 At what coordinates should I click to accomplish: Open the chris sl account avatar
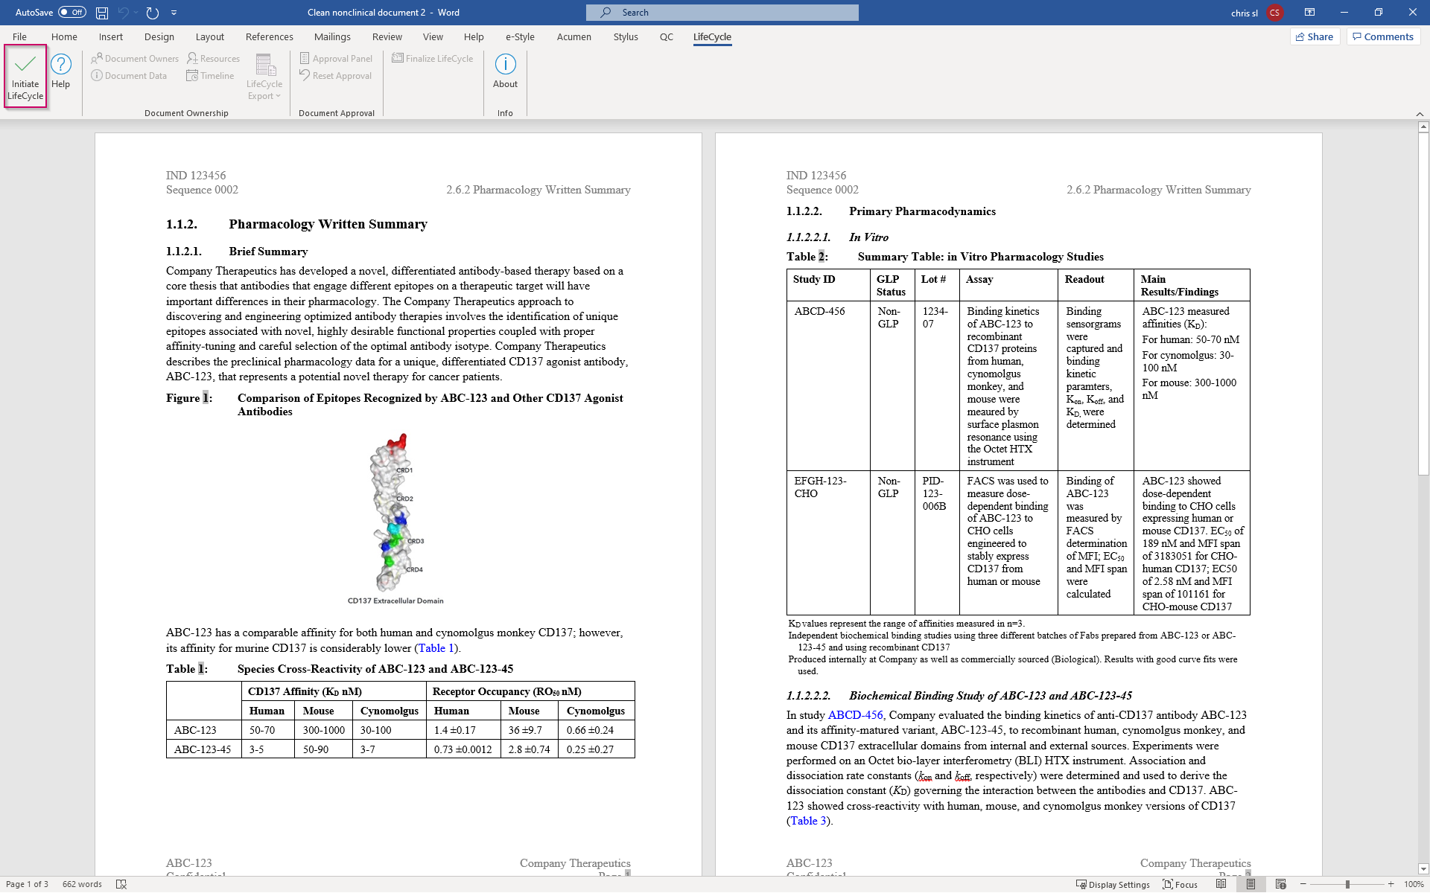click(x=1274, y=13)
